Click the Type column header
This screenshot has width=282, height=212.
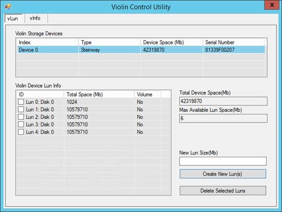pos(110,42)
